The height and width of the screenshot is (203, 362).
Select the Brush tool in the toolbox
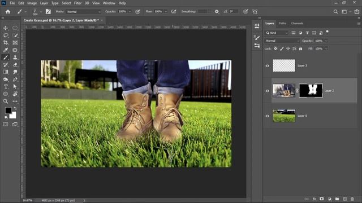6,58
